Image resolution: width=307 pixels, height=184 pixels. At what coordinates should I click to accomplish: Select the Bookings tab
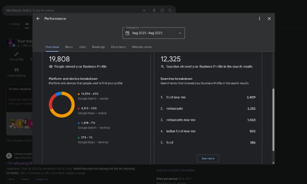click(98, 47)
